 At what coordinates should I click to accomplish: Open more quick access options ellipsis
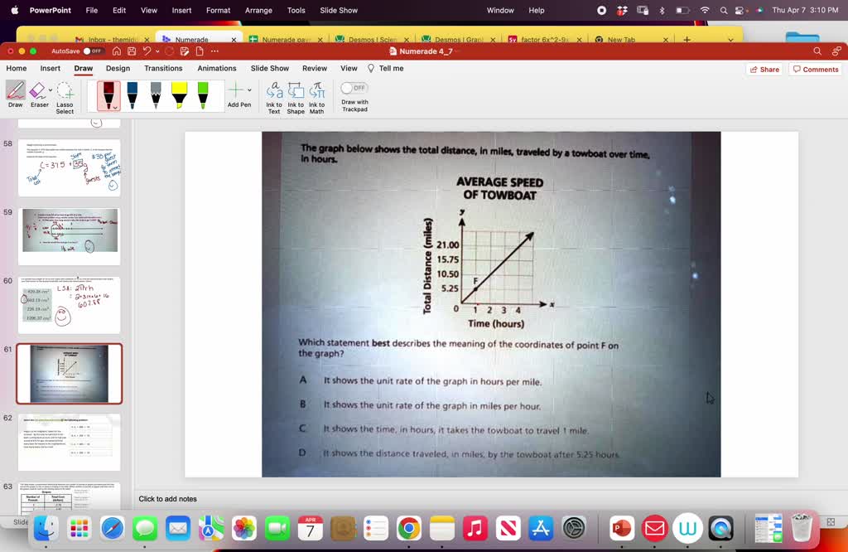214,51
